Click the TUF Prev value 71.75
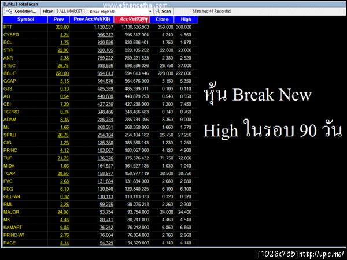 pyautogui.click(x=63, y=158)
